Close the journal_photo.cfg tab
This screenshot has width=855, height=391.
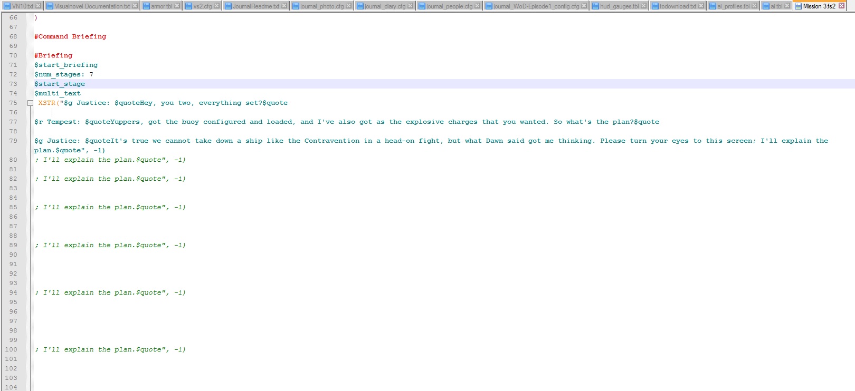point(348,6)
